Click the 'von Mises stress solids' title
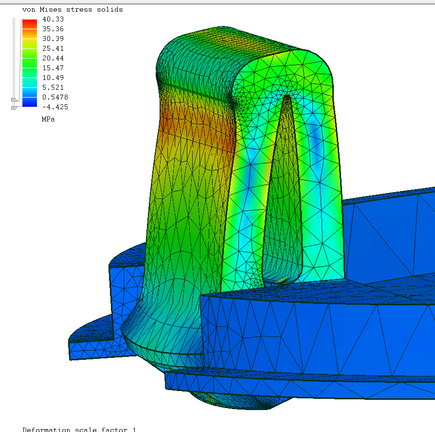The image size is (435, 432). point(72,9)
